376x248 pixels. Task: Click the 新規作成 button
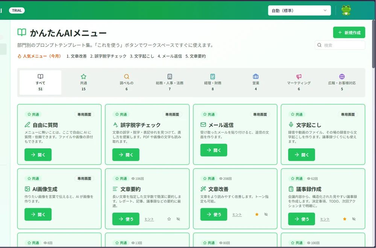tap(349, 32)
